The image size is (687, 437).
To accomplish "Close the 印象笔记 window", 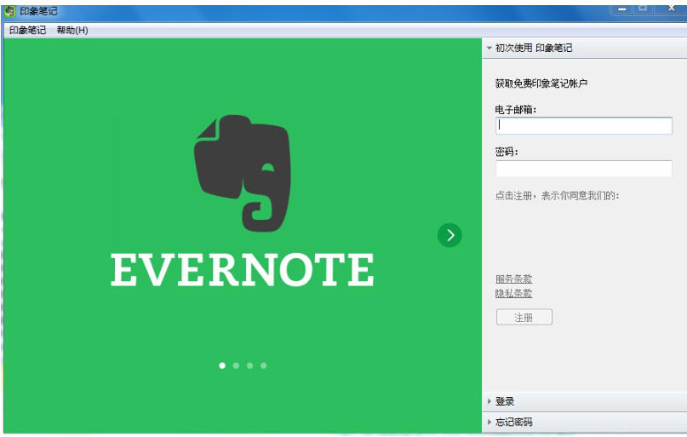I will click(x=671, y=9).
